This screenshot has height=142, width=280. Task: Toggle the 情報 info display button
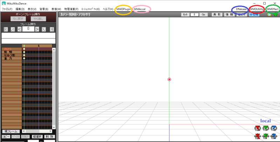pyautogui.click(x=229, y=15)
